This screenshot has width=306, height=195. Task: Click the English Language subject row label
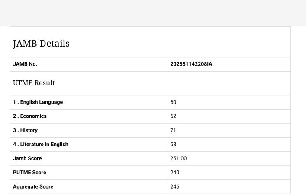point(39,102)
